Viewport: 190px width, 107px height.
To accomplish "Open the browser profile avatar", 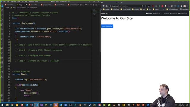I will 185,6.
